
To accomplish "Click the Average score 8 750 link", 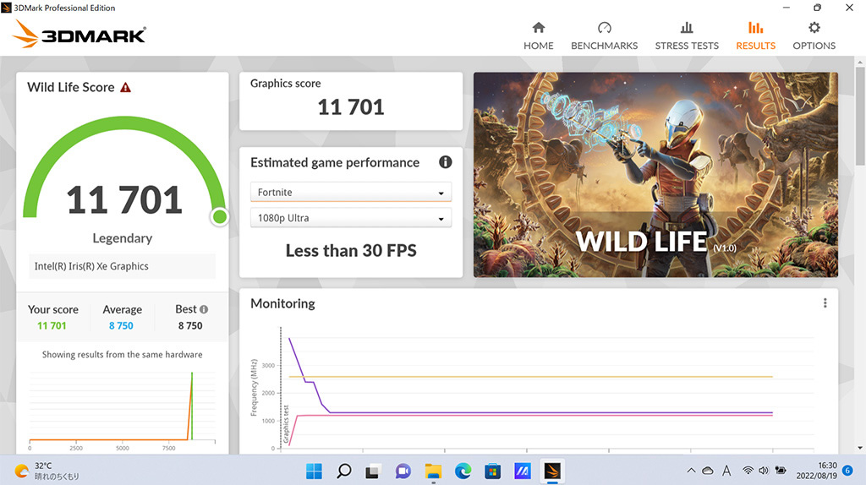I will coord(121,325).
